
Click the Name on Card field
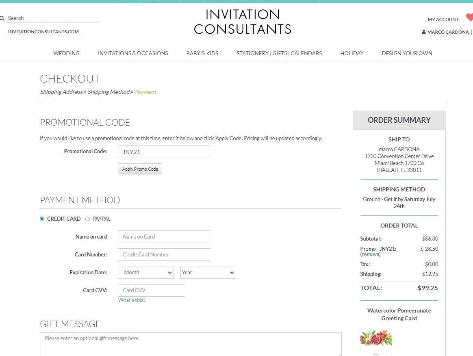pyautogui.click(x=165, y=237)
